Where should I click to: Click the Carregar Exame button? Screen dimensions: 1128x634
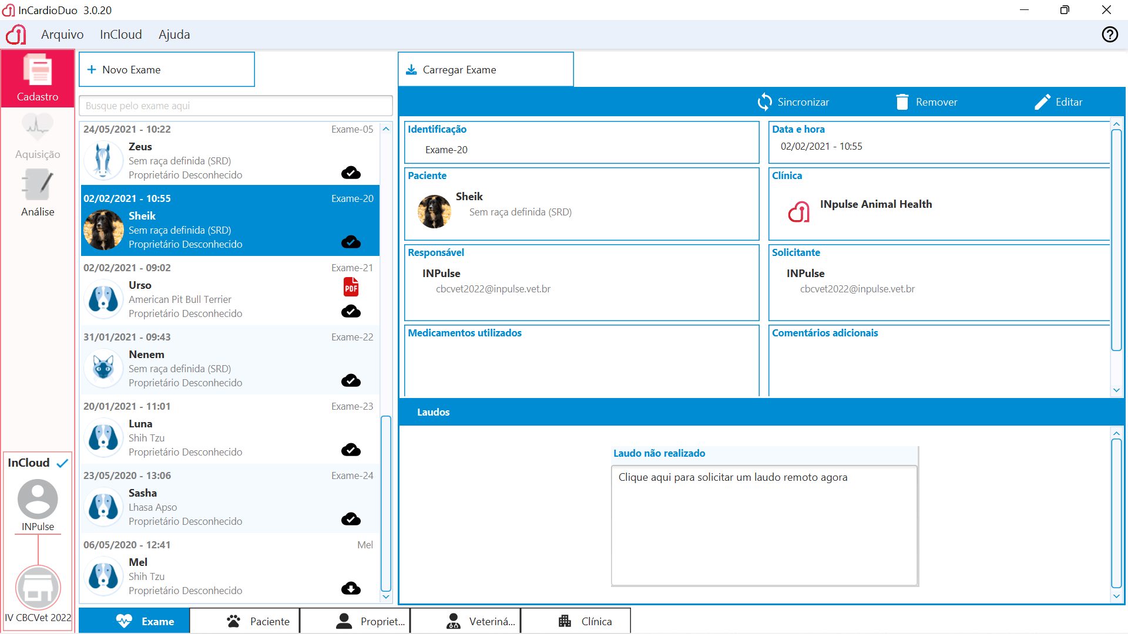(485, 70)
